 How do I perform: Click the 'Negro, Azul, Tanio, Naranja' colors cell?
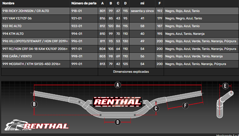click(185, 34)
